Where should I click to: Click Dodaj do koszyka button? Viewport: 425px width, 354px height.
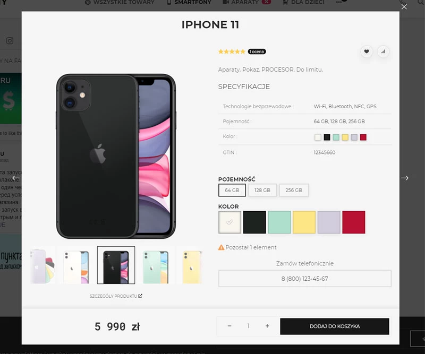[x=335, y=326]
